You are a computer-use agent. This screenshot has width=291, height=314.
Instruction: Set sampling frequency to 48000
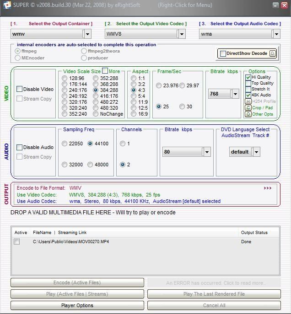(90, 165)
